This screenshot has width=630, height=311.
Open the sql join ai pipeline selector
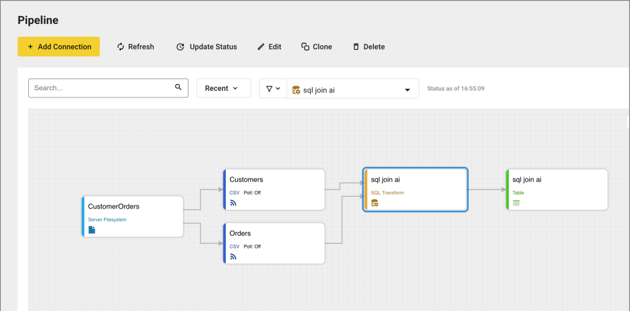click(353, 90)
